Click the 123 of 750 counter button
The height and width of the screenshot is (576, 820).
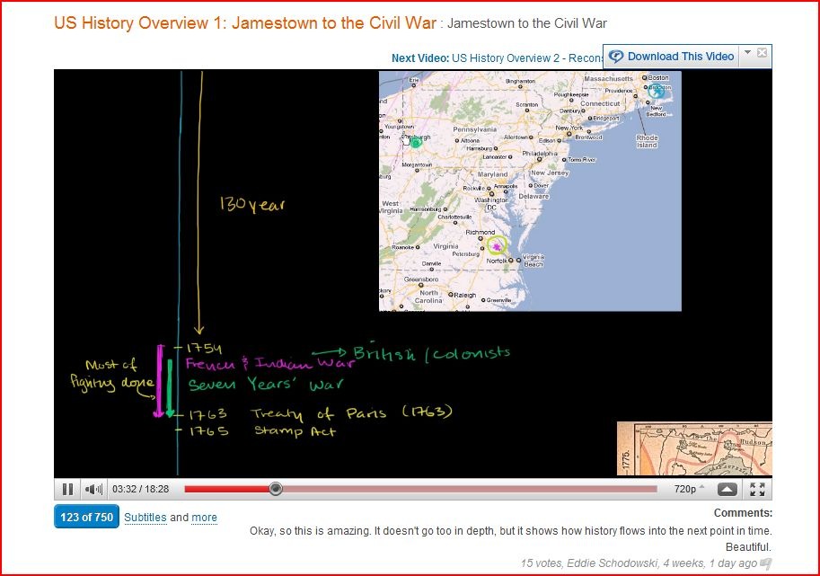coord(86,517)
